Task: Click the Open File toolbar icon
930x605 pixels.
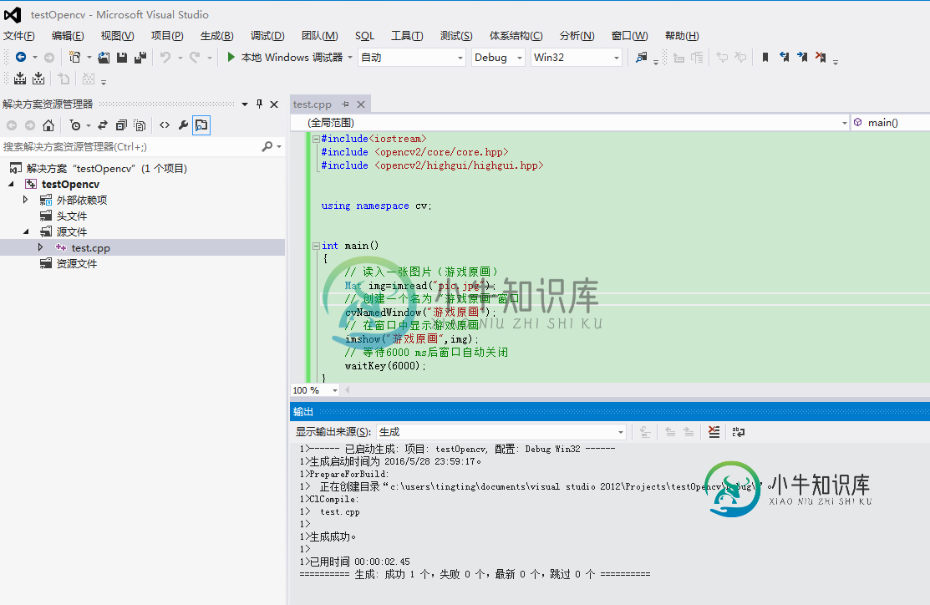Action: 104,57
